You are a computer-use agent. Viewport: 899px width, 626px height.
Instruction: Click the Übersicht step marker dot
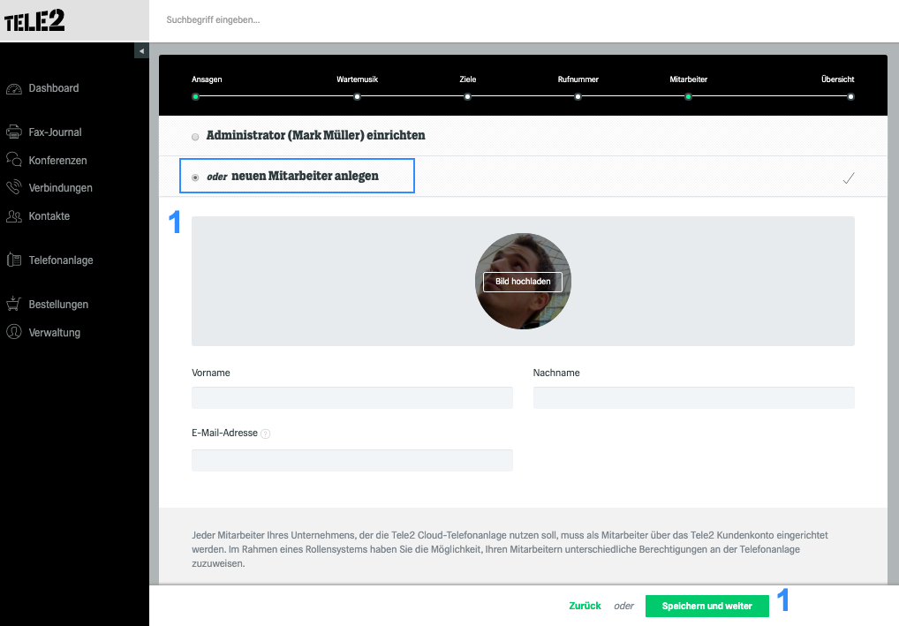coord(850,97)
